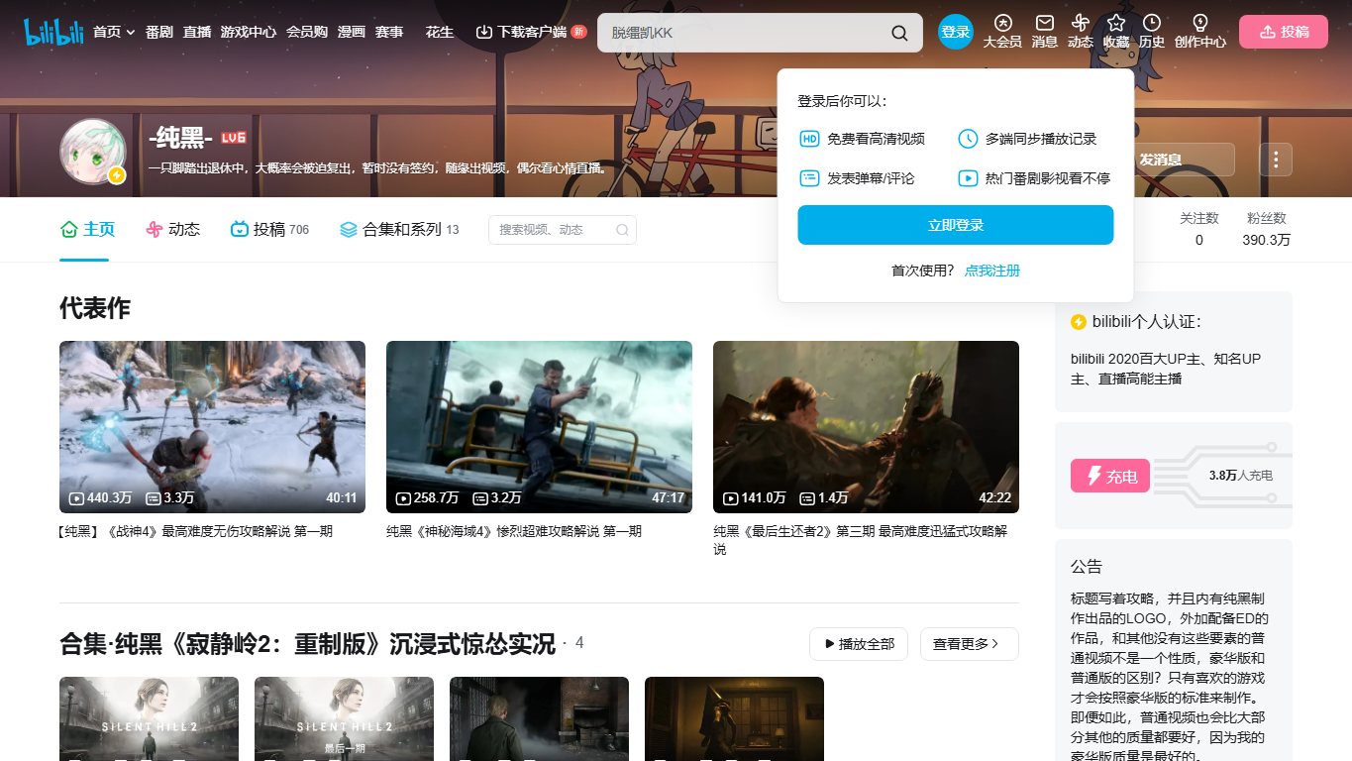
Task: Click the LV6 level badge
Action: 234,137
